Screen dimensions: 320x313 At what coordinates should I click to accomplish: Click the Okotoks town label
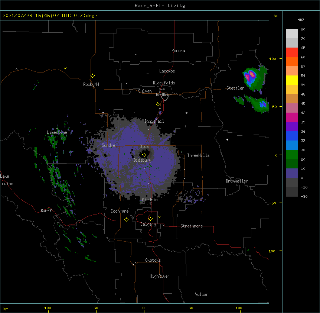[x=153, y=260]
